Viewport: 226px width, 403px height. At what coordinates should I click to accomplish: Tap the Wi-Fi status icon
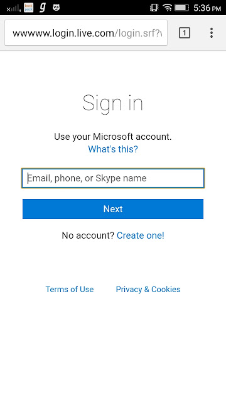click(x=167, y=8)
